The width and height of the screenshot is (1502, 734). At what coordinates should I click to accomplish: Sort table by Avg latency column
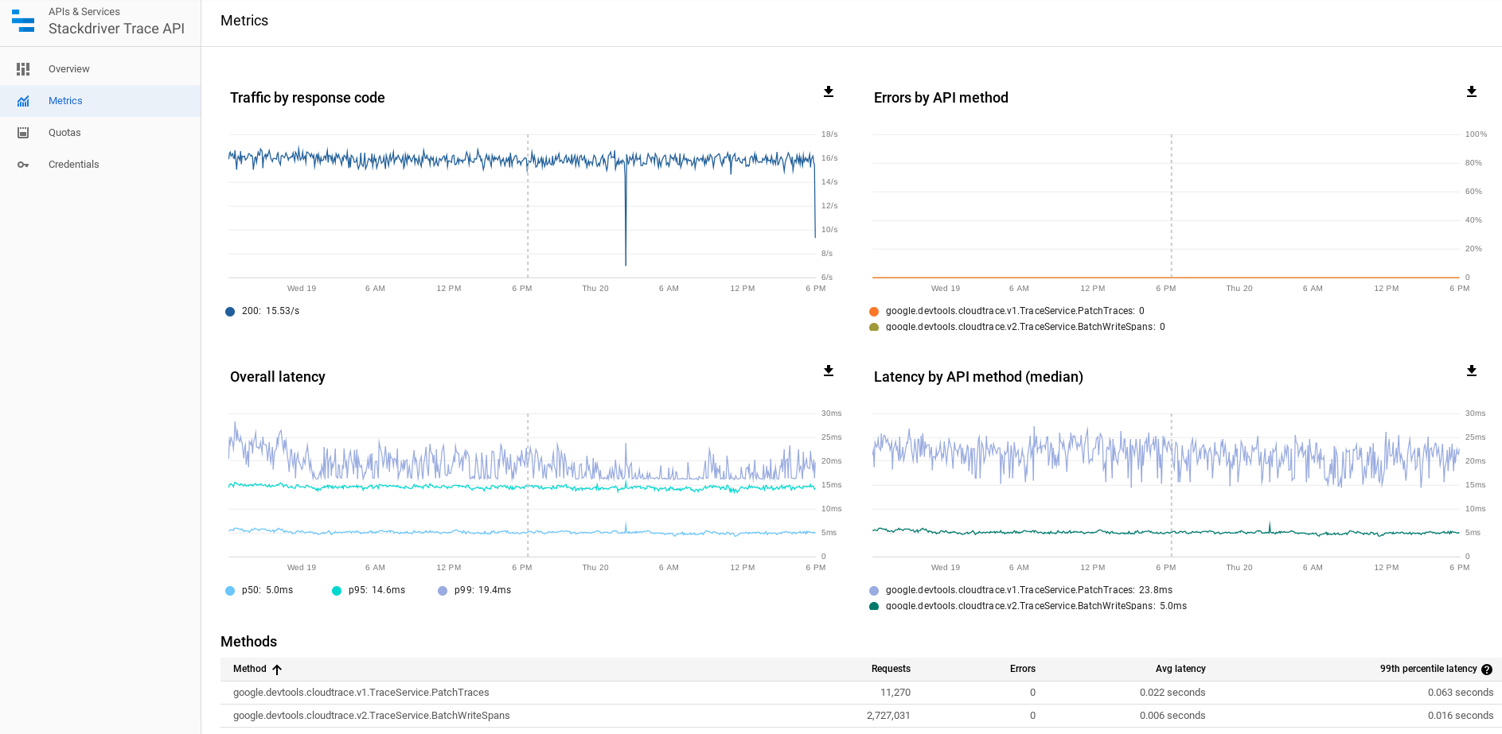[1180, 669]
